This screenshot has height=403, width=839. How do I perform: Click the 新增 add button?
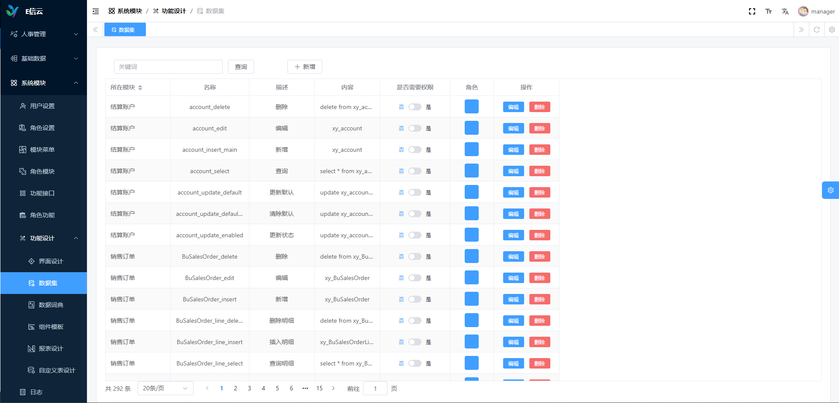305,67
